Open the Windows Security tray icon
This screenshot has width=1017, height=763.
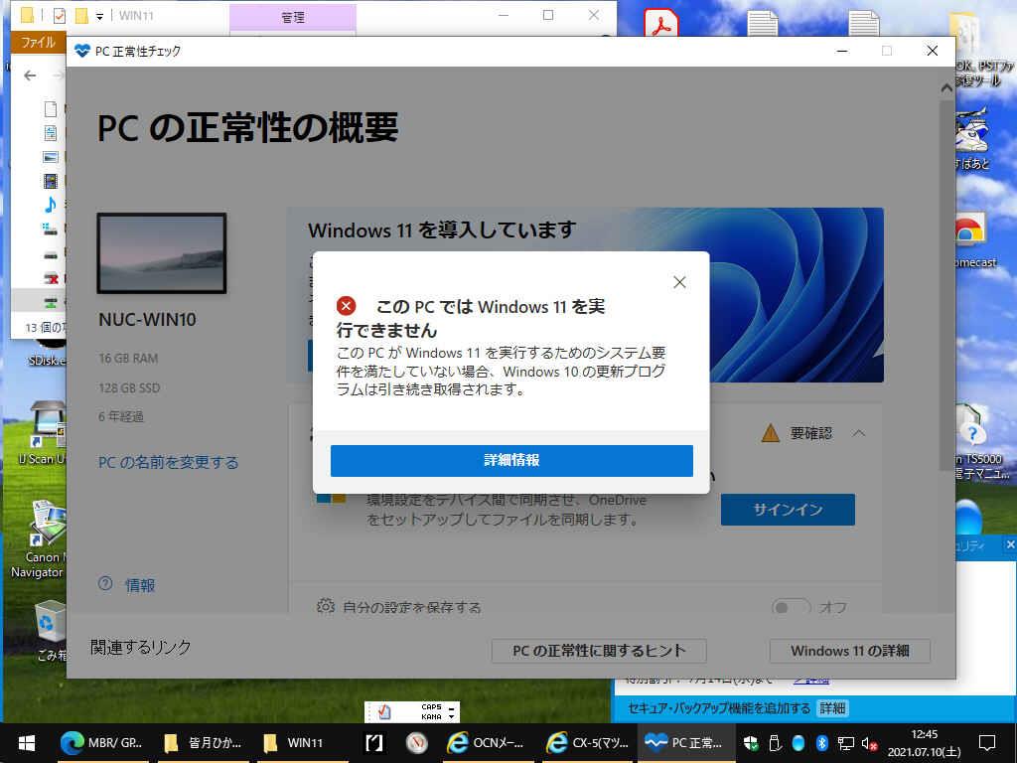751,743
